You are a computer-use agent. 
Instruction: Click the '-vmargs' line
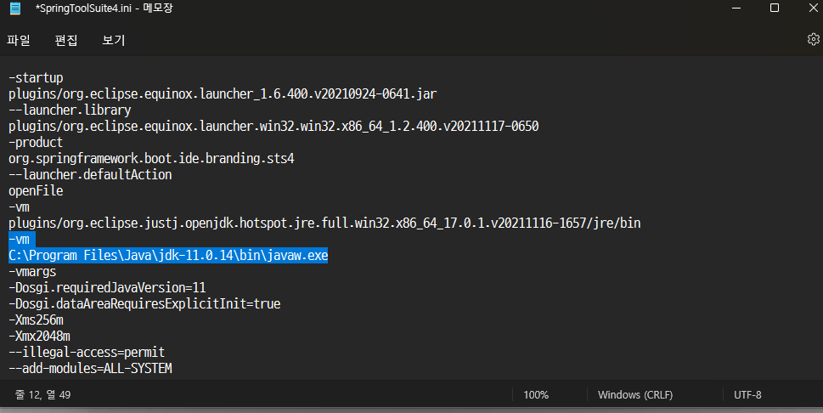[32, 272]
